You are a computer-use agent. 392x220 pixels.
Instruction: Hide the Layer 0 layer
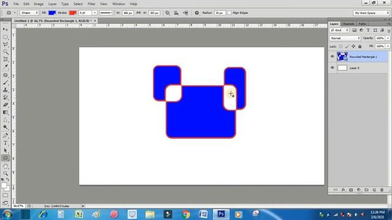click(x=332, y=68)
